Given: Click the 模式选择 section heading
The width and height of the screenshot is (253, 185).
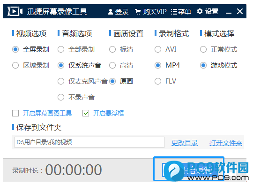Looking at the screenshot, I should [x=219, y=33].
